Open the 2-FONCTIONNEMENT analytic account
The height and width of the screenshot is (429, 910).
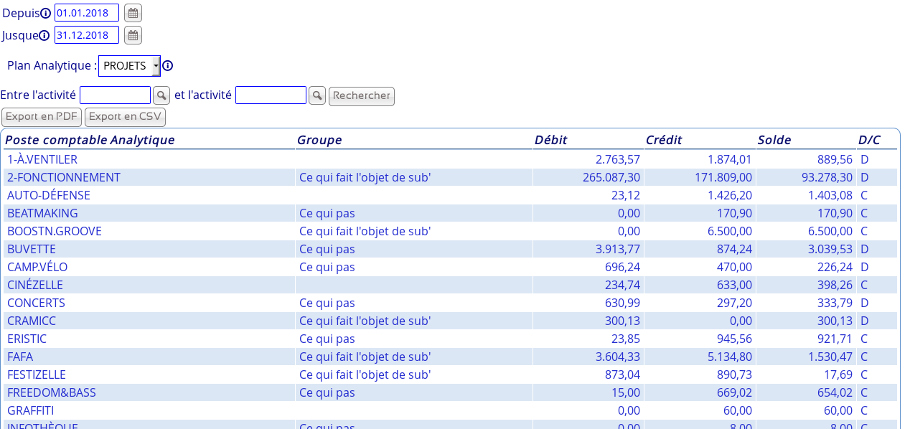click(64, 177)
